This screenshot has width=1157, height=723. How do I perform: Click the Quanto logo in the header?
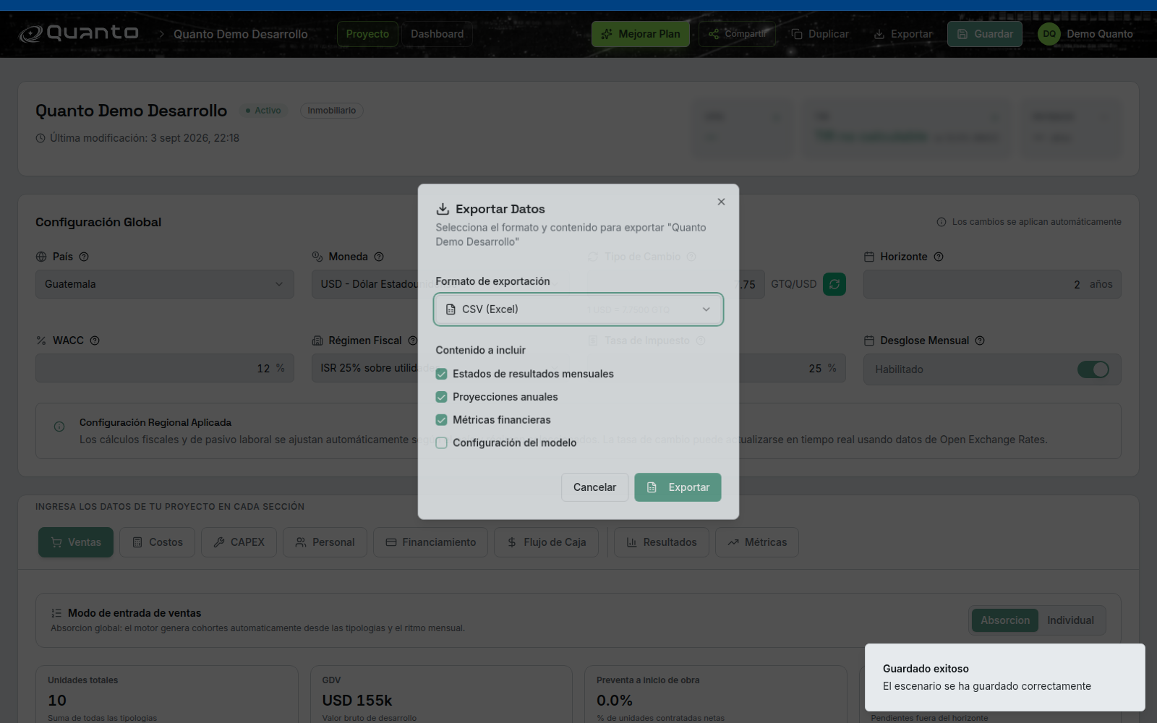click(79, 33)
